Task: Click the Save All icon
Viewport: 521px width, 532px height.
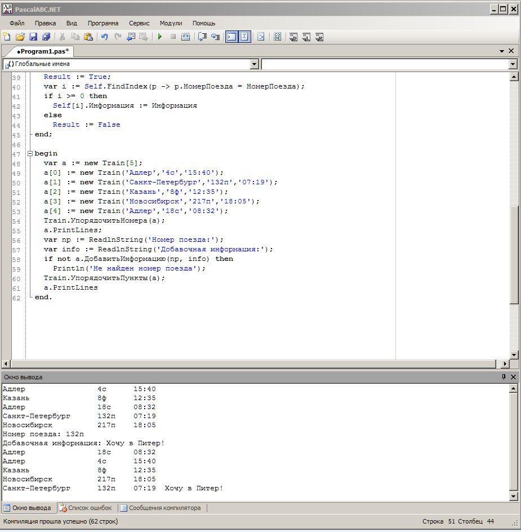Action: pyautogui.click(x=46, y=37)
